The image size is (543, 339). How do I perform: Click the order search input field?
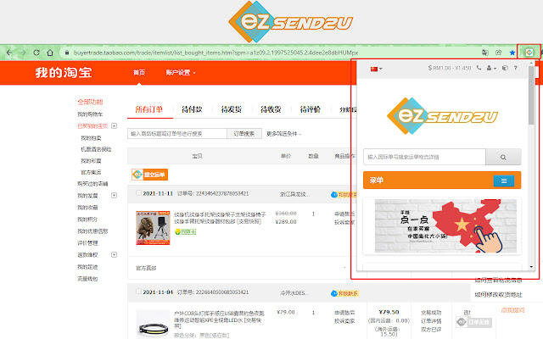click(x=177, y=134)
